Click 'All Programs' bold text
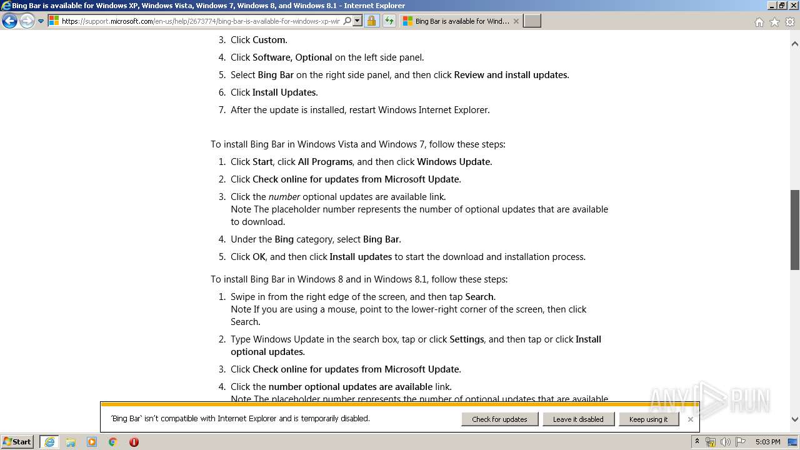The width and height of the screenshot is (800, 450). [325, 162]
